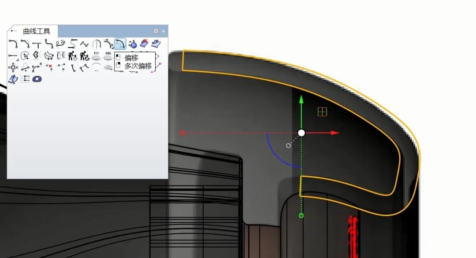Screen dimensions: 476x258
Task: Select the stacked multiple arcs icon
Action: tap(108, 67)
